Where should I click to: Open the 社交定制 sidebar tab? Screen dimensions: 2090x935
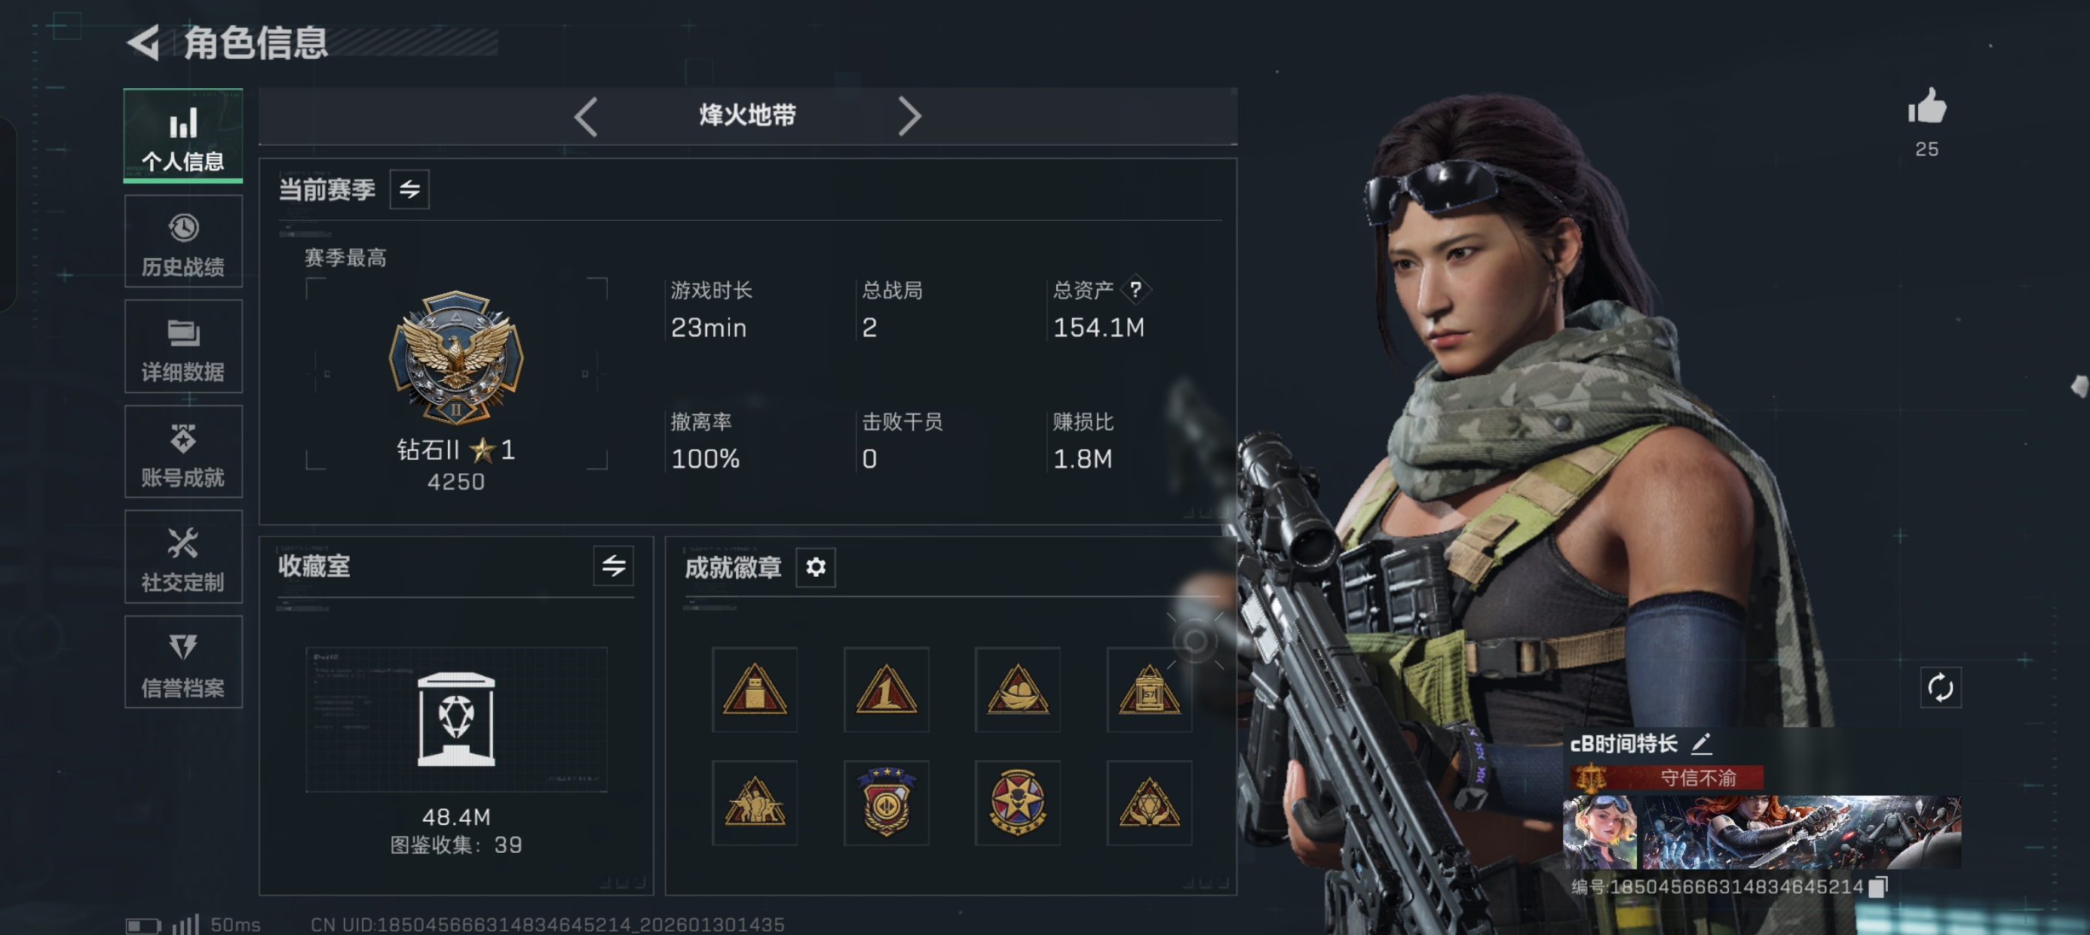coord(183,556)
